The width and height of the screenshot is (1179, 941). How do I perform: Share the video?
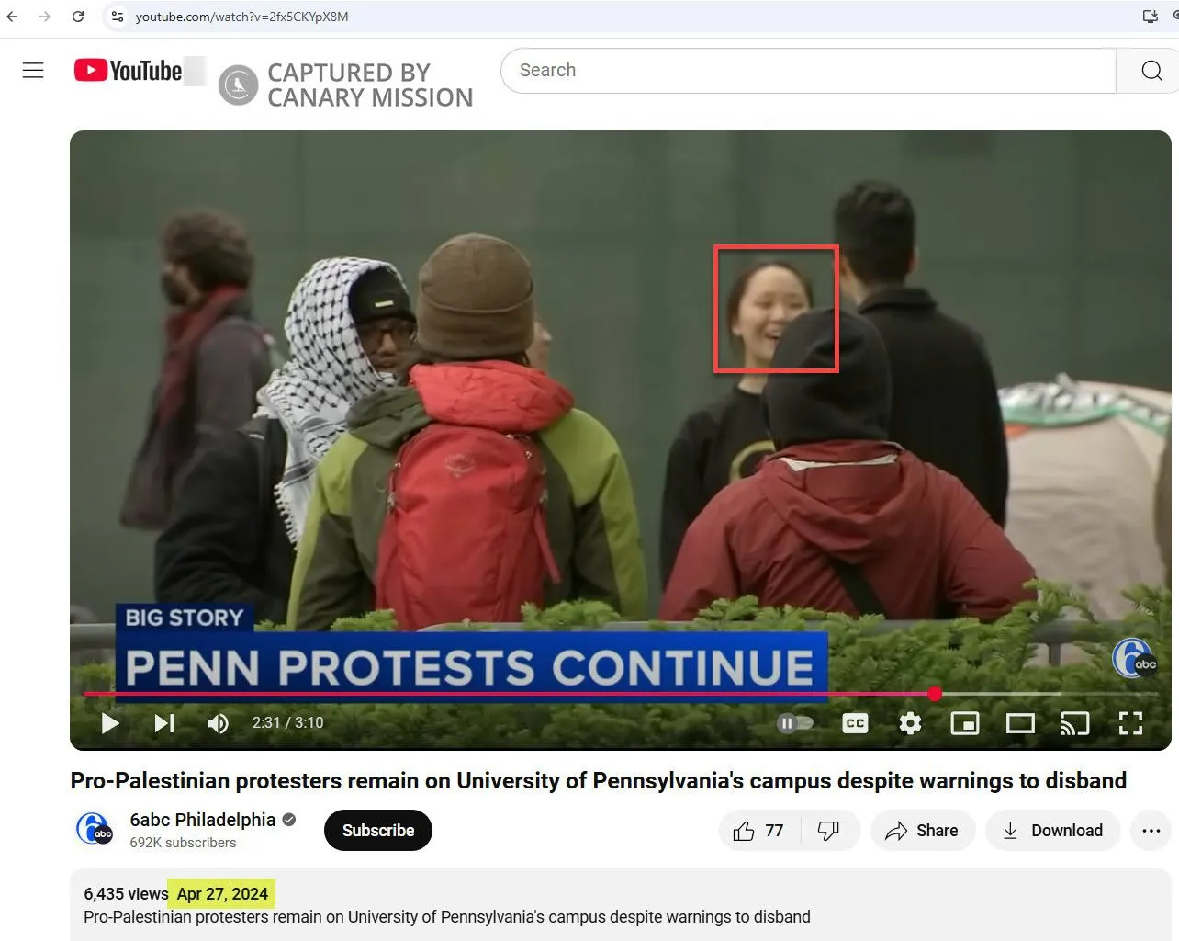922,830
